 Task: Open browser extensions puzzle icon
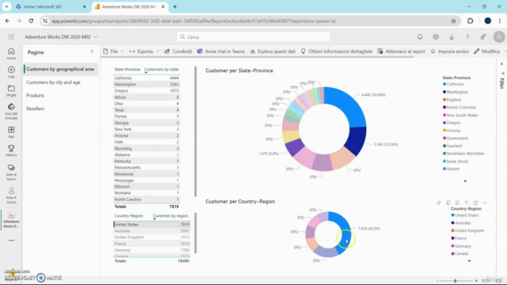pyautogui.click(x=470, y=21)
